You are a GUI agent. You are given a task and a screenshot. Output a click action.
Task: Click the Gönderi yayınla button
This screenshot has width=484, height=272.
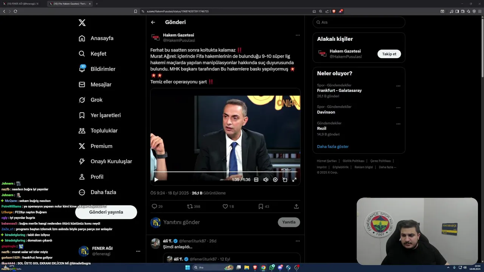[106, 212]
